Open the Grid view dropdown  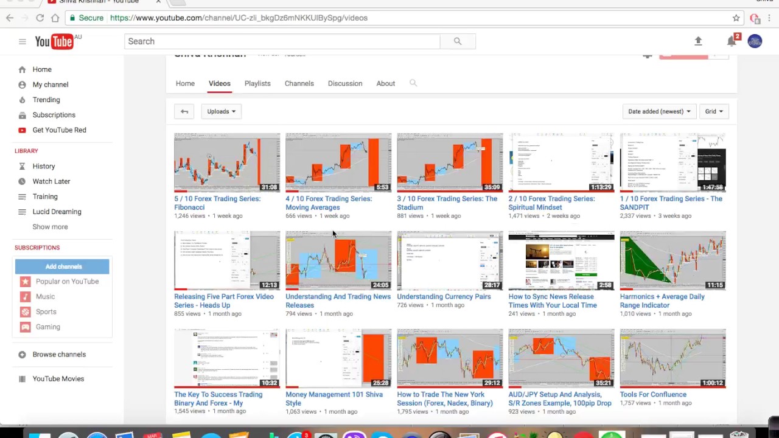pyautogui.click(x=714, y=111)
